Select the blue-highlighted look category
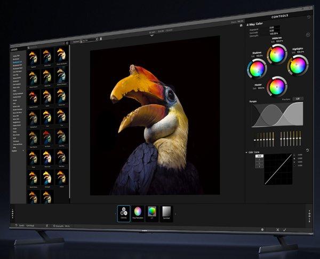 pyautogui.click(x=18, y=62)
